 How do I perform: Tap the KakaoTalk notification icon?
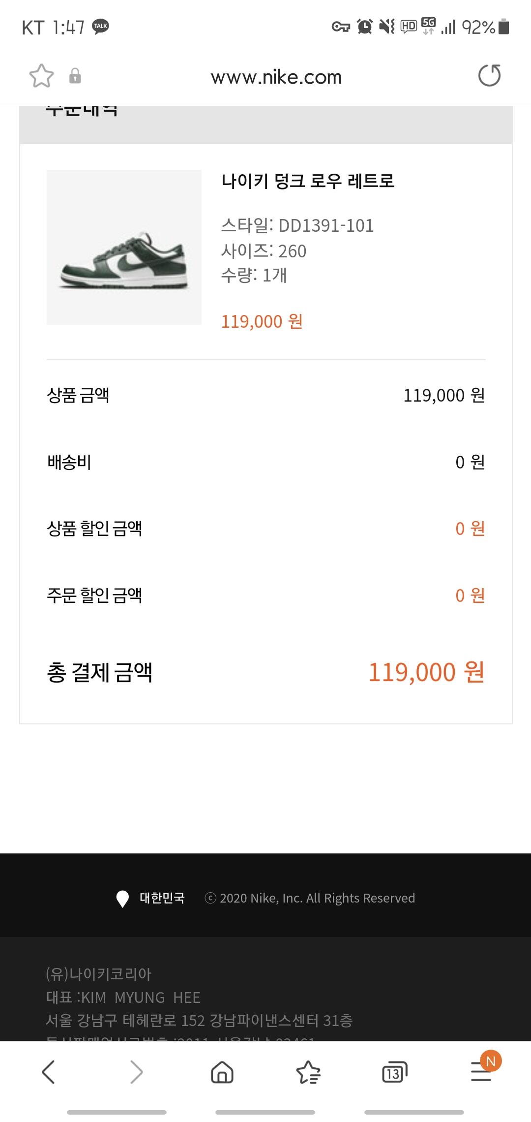pyautogui.click(x=101, y=27)
